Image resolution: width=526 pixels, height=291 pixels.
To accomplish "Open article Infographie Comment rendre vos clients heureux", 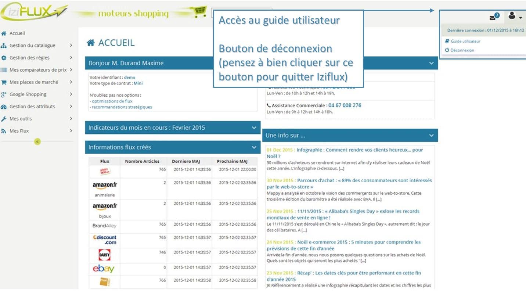I will tap(345, 153).
